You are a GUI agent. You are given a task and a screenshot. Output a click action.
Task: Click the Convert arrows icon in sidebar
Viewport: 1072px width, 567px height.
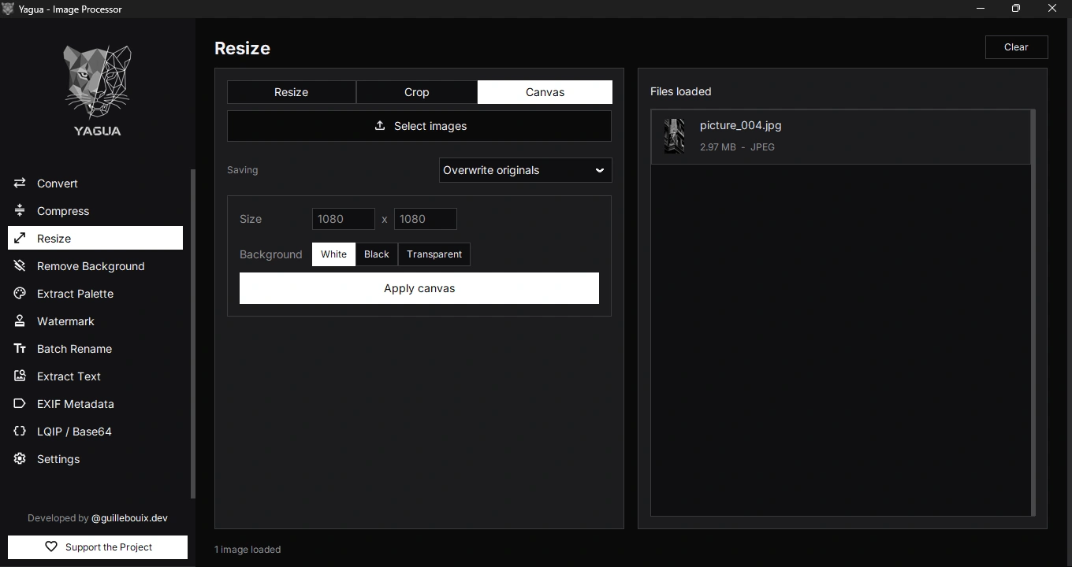point(20,183)
